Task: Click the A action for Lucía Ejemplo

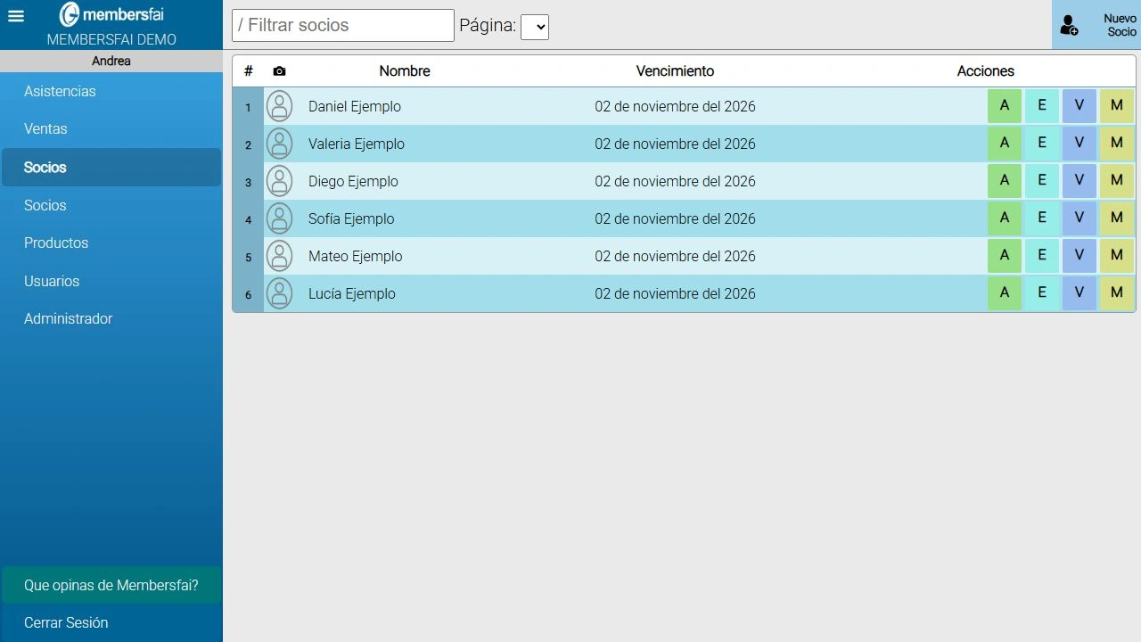Action: [x=1005, y=293]
